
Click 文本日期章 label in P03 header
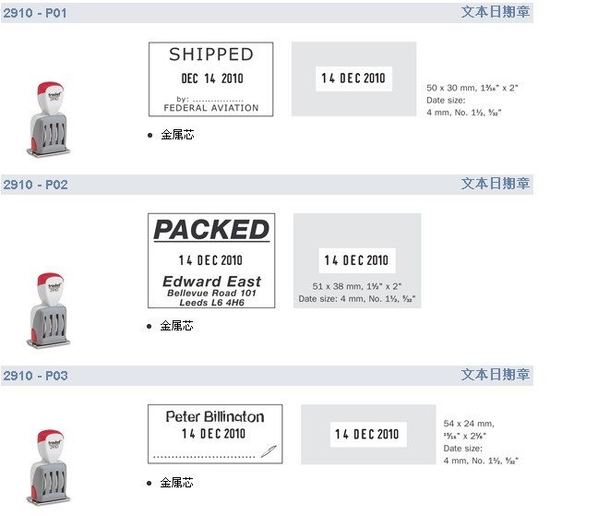pos(496,375)
